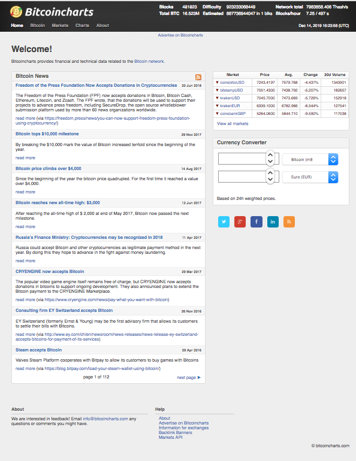Open Backlink Banners link
Screen dimensions: 356x461
click(x=176, y=432)
